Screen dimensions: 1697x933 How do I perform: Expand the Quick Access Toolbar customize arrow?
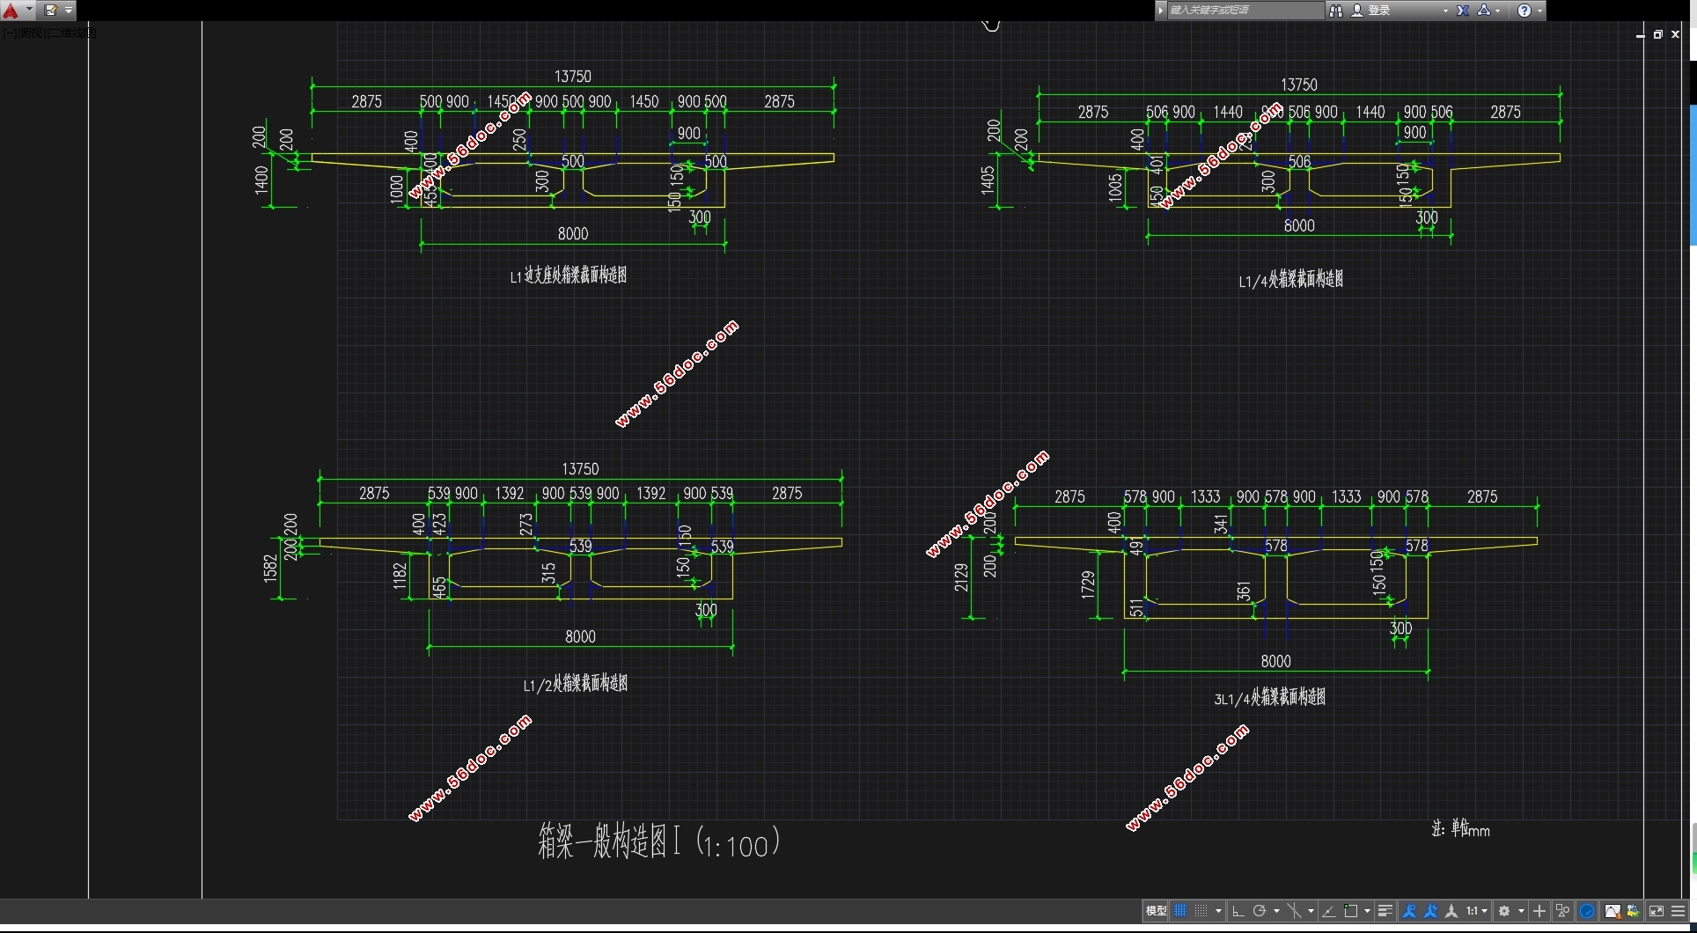pyautogui.click(x=69, y=11)
